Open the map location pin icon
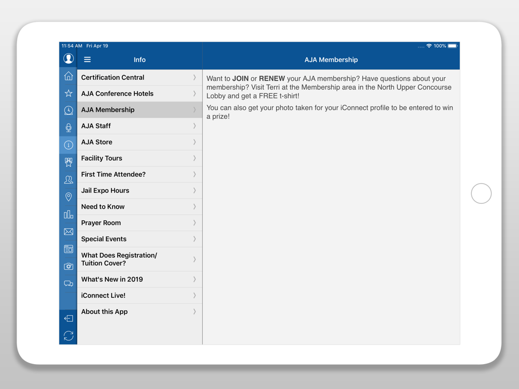The height and width of the screenshot is (389, 519). pos(69,197)
